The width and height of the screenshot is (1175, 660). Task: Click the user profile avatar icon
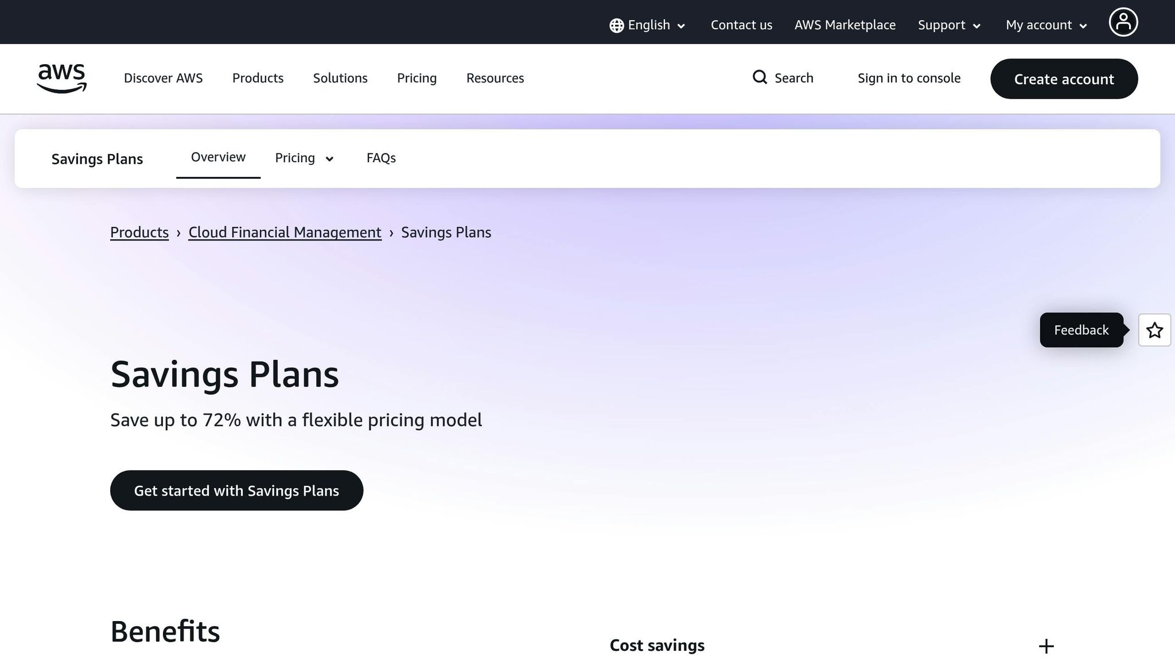point(1123,22)
